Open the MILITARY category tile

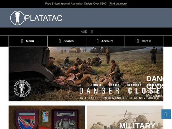tap(125, 117)
